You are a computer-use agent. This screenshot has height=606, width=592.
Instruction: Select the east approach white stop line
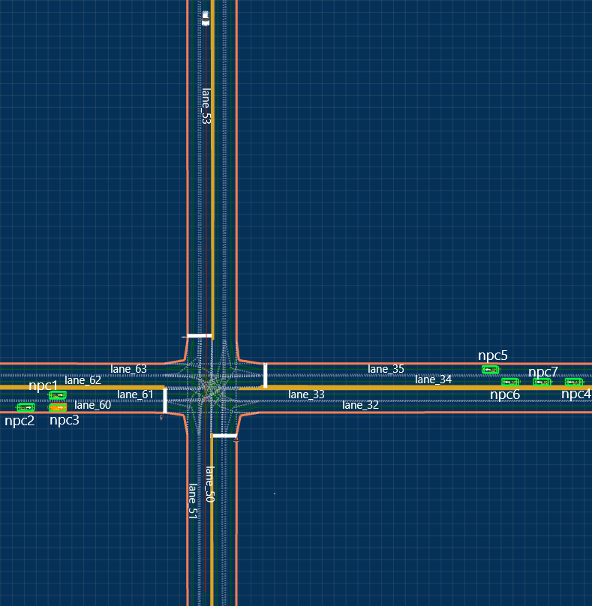click(x=265, y=375)
